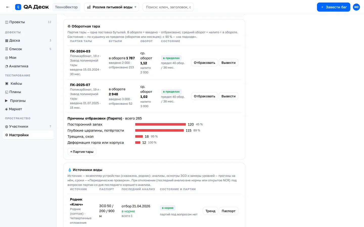Open Паспорт for Родник «Ключ»
This screenshot has width=364, height=227.
pyautogui.click(x=229, y=211)
